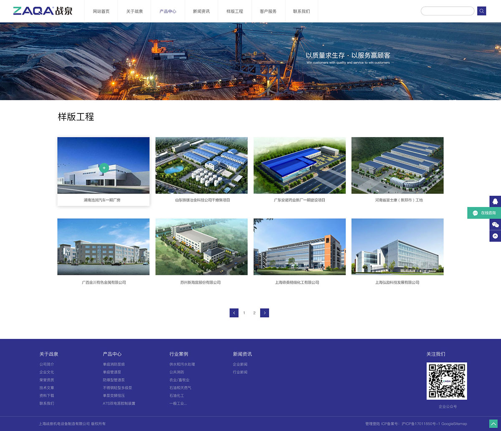Click green back-to-top arrow in footer corner
The height and width of the screenshot is (431, 501).
click(x=493, y=423)
